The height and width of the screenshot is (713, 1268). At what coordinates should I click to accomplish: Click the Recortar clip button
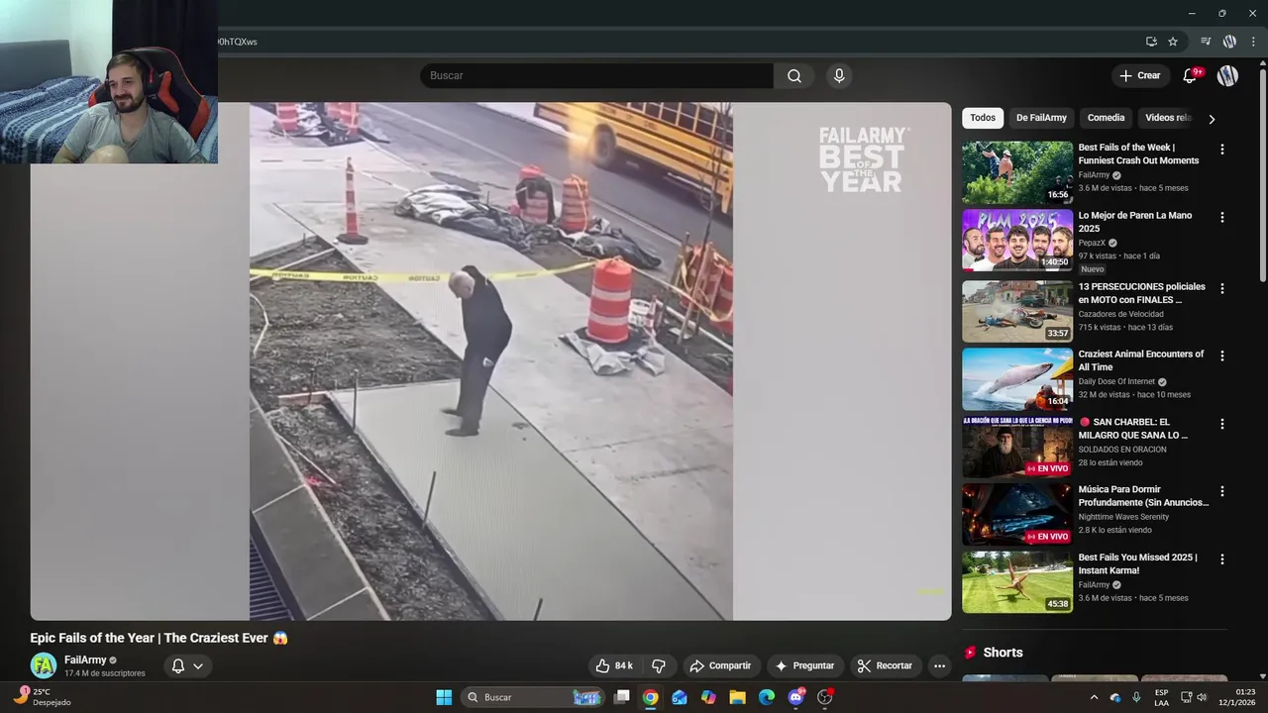click(x=885, y=665)
